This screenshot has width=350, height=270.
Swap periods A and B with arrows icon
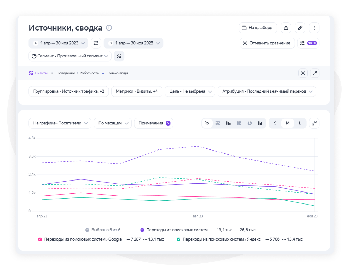[96, 43]
